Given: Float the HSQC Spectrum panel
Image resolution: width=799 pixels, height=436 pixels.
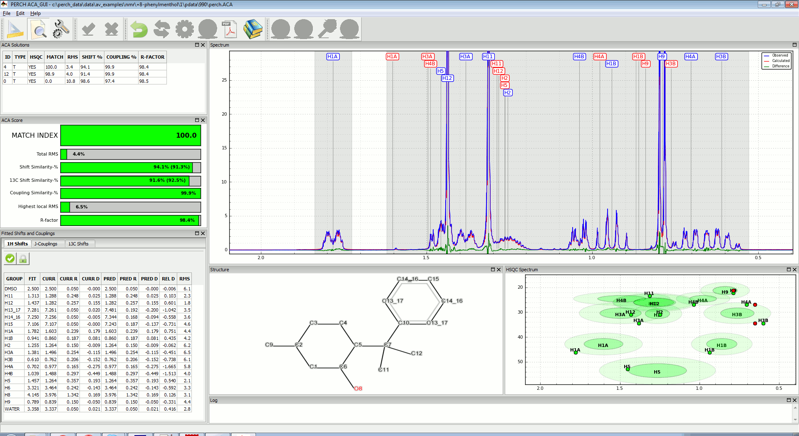Looking at the screenshot, I should pyautogui.click(x=788, y=270).
